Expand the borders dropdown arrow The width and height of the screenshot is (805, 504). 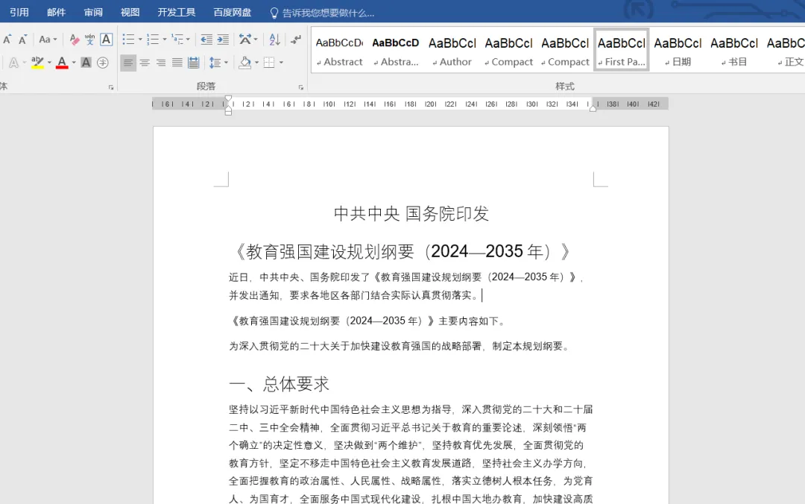pos(281,63)
